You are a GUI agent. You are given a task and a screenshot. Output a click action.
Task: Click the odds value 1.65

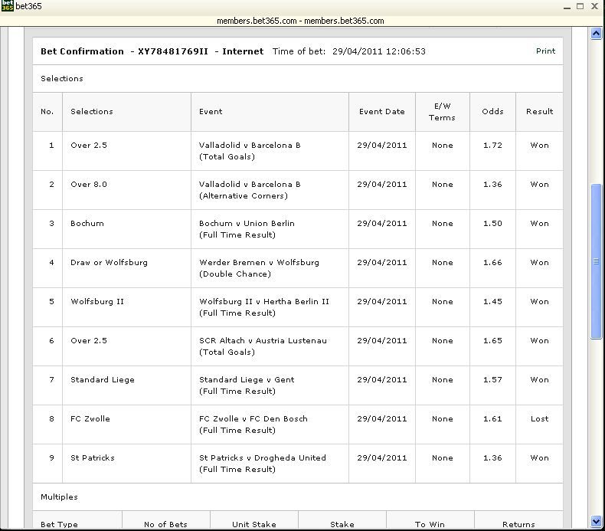coord(492,341)
